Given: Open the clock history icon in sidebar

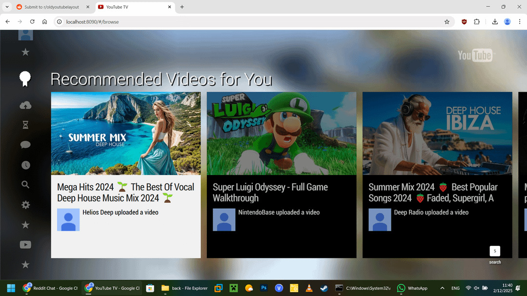Looking at the screenshot, I should (25, 165).
